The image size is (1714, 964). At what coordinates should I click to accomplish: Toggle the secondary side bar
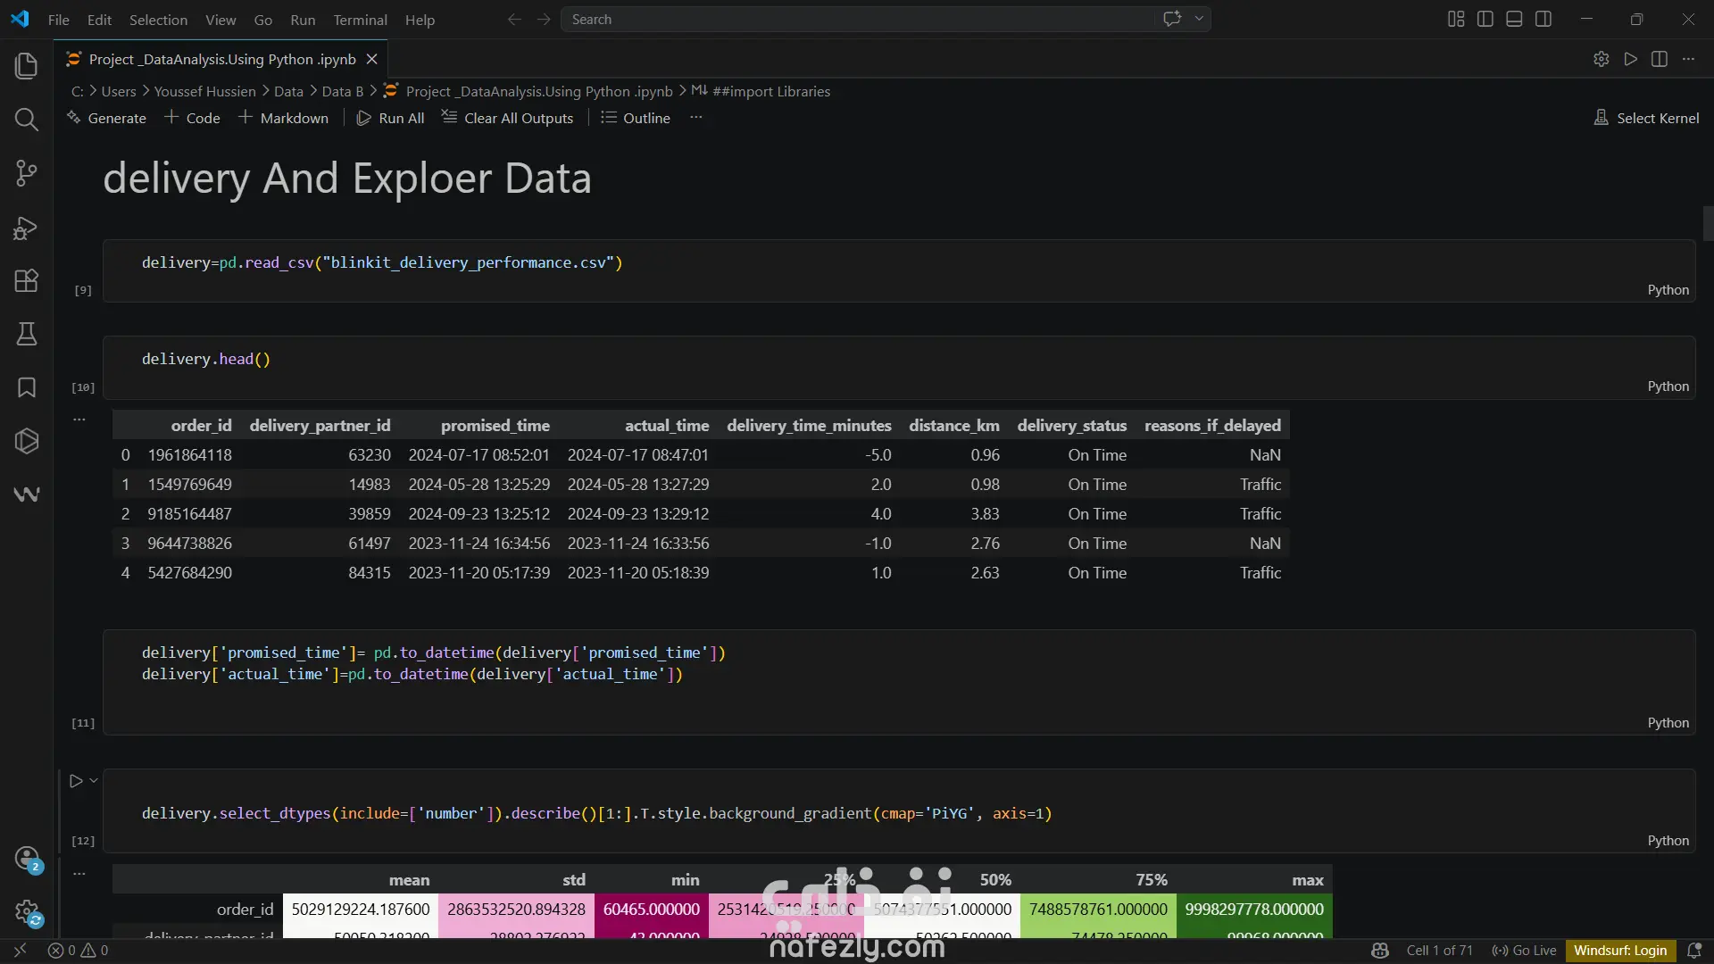pyautogui.click(x=1543, y=19)
